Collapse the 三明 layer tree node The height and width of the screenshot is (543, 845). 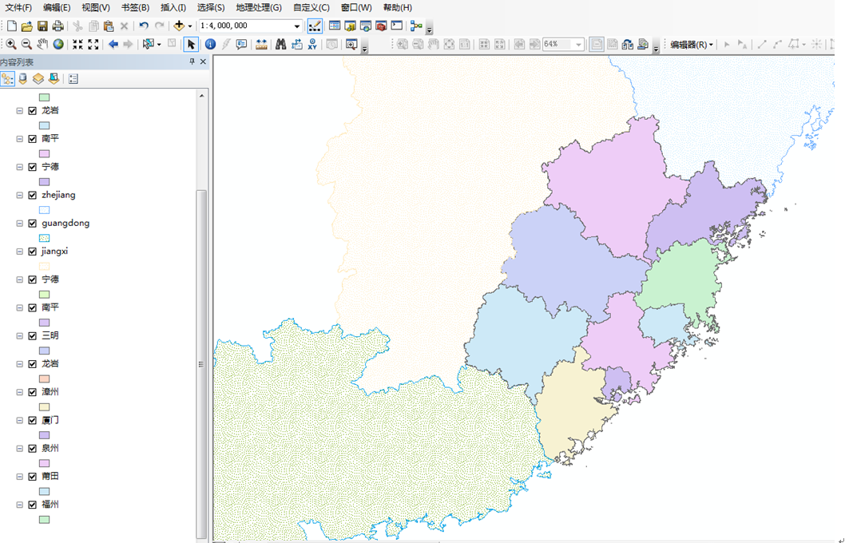[19, 335]
